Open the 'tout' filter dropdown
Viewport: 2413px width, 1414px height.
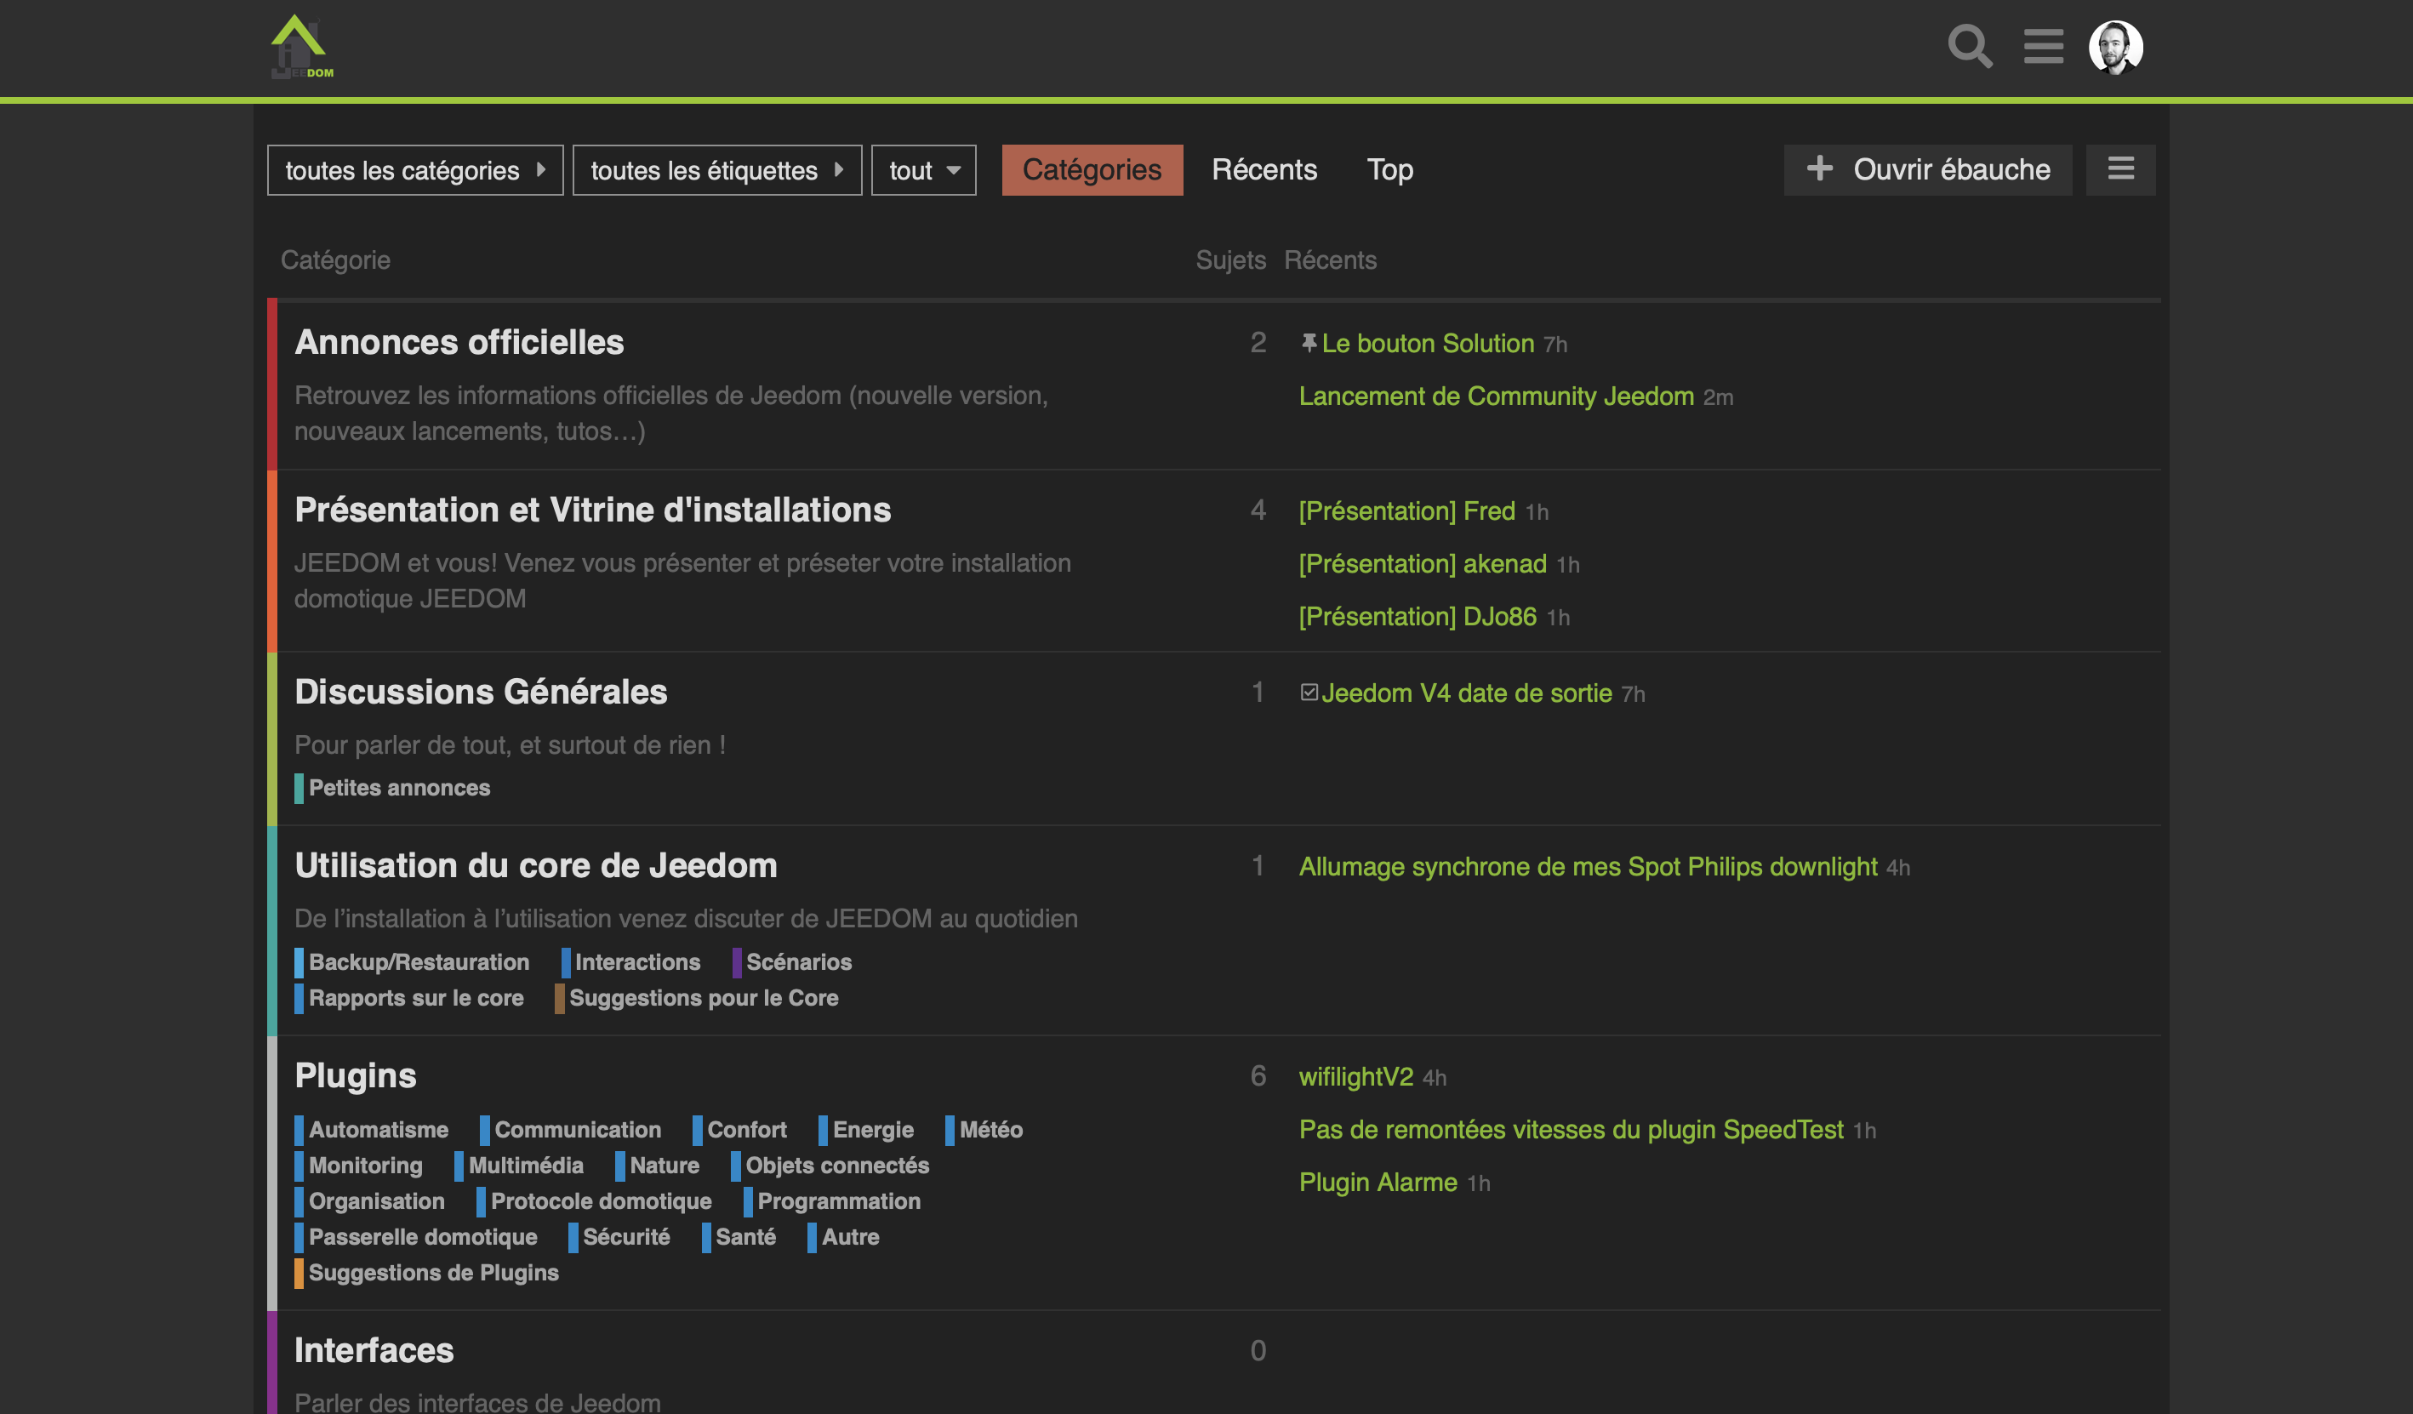coord(923,170)
